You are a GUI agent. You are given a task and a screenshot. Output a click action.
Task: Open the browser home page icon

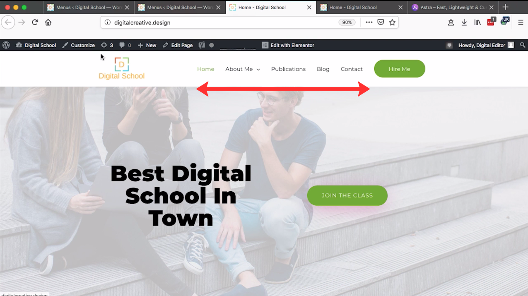point(48,22)
